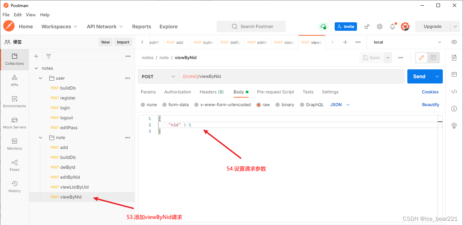Open request more actions ellipsis next to Save
Viewport: 463px width, 225px height.
click(x=401, y=58)
